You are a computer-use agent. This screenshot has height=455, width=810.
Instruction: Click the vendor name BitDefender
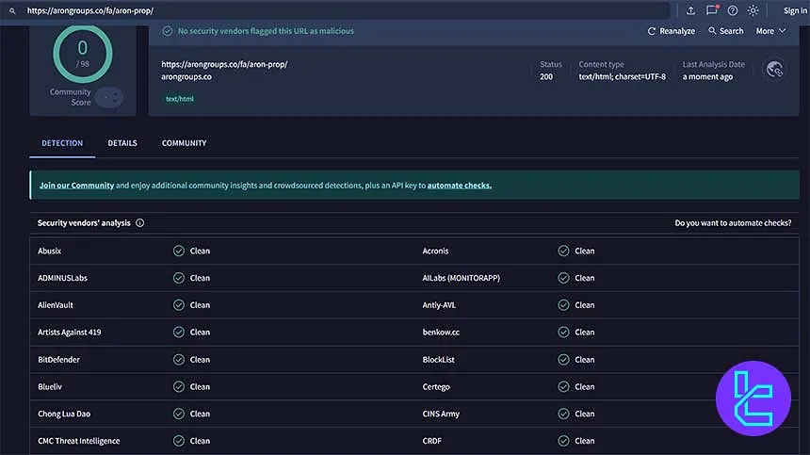(59, 360)
